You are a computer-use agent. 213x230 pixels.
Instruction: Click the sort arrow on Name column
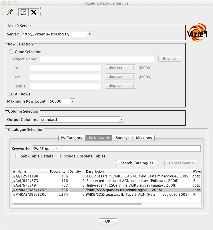tap(14, 172)
